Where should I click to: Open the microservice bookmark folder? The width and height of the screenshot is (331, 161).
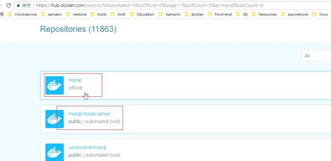[x=22, y=14]
